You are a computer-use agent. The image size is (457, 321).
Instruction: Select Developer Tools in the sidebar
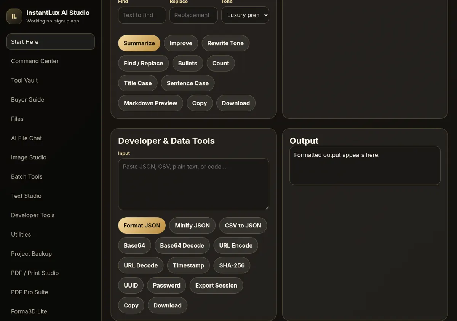pos(51,215)
